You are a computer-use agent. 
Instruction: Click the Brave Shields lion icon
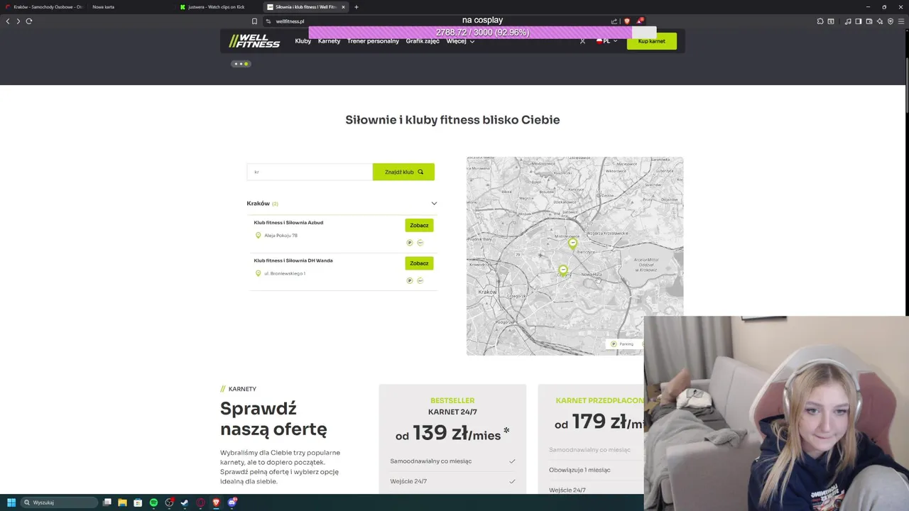pyautogui.click(x=626, y=21)
